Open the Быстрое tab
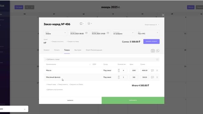Image resolution: width=203 pixels, height=114 pixels. 78,50
